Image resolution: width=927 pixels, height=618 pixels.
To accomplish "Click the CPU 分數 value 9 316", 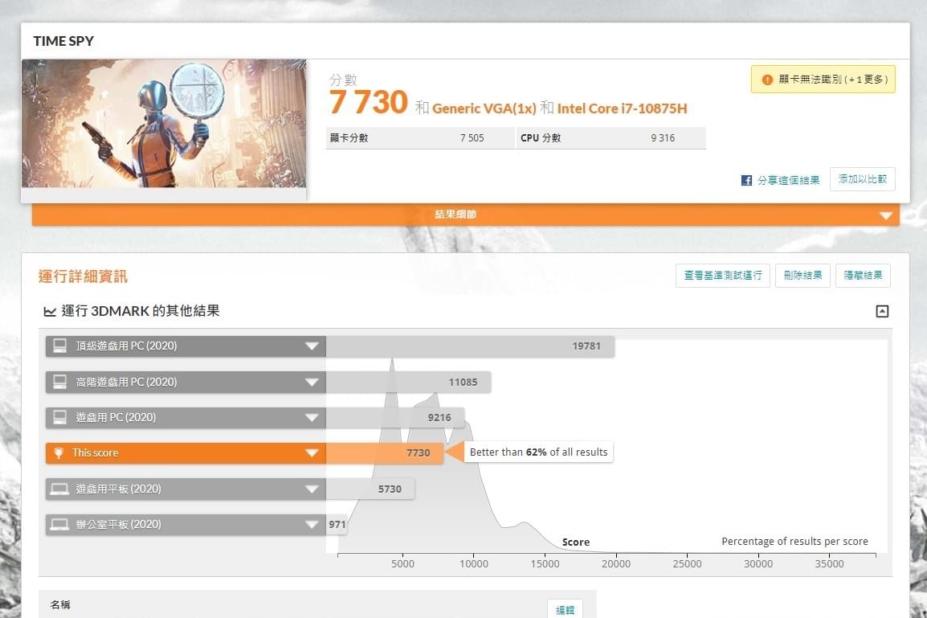I will click(663, 137).
